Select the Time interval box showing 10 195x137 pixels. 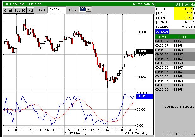coord(82,9)
